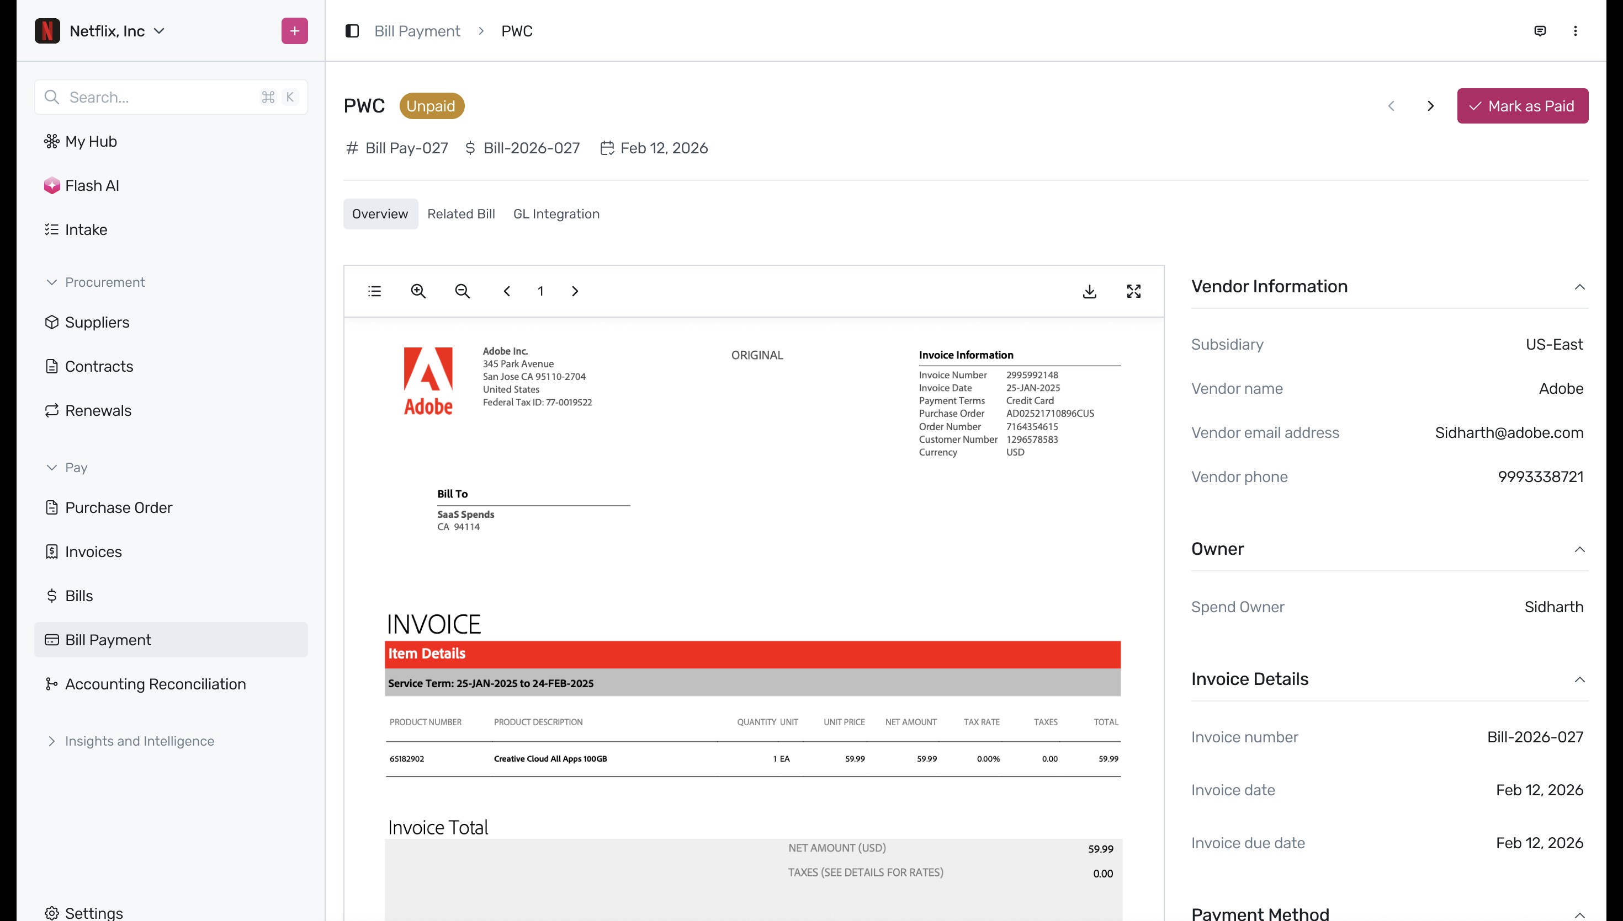The width and height of the screenshot is (1623, 921).
Task: Click Subsidiary value US-East
Action: pyautogui.click(x=1554, y=344)
